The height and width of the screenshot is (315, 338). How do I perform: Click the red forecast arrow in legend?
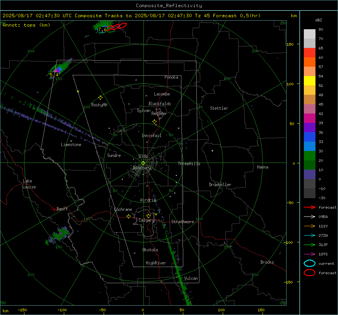309,207
